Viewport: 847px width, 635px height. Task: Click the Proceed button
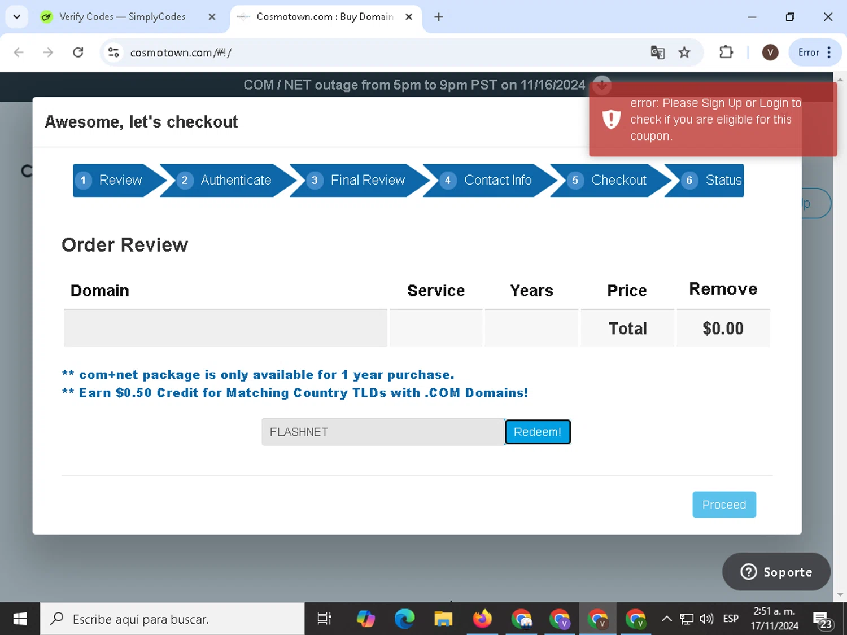point(724,505)
